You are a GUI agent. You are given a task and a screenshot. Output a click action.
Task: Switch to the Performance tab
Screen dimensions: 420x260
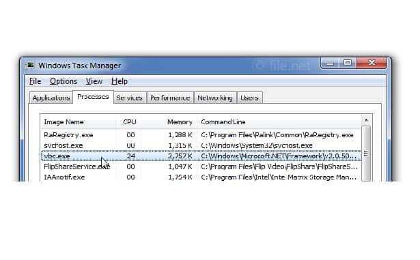click(x=170, y=98)
